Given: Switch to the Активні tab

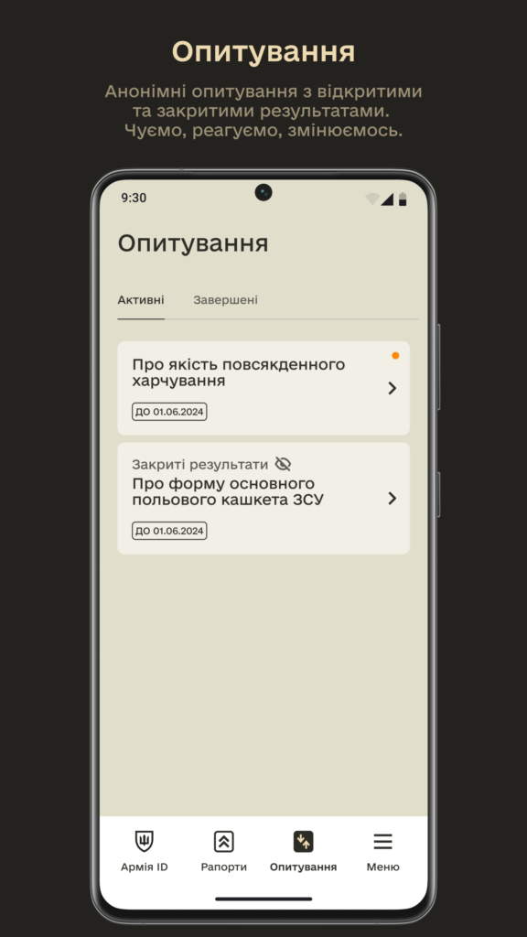Looking at the screenshot, I should [141, 300].
